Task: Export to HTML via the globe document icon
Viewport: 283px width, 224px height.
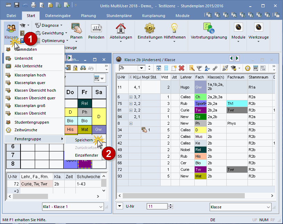Action: pos(67,5)
